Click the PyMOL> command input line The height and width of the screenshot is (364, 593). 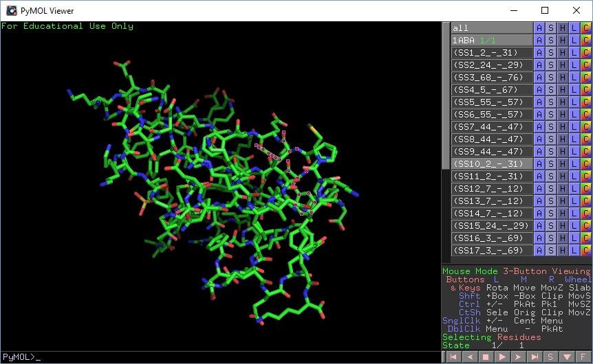pos(221,357)
